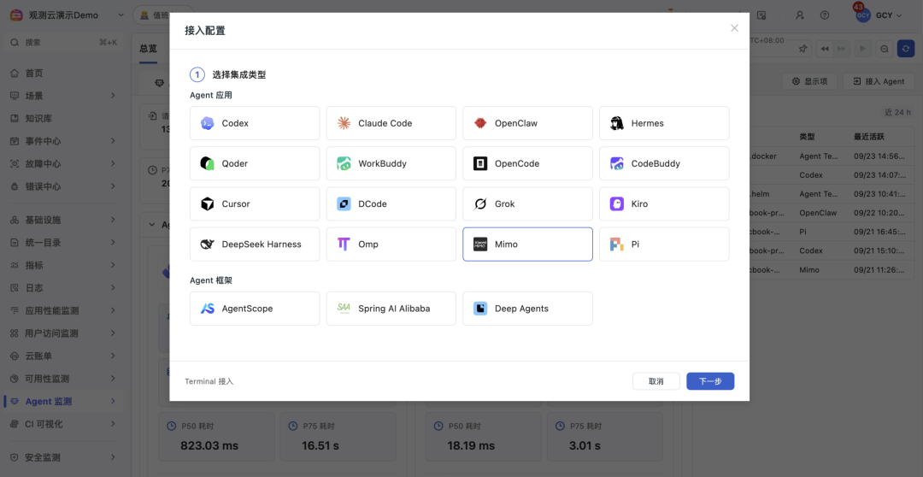Open Agent 监测 in the sidebar
Image resolution: width=923 pixels, height=477 pixels.
point(63,402)
